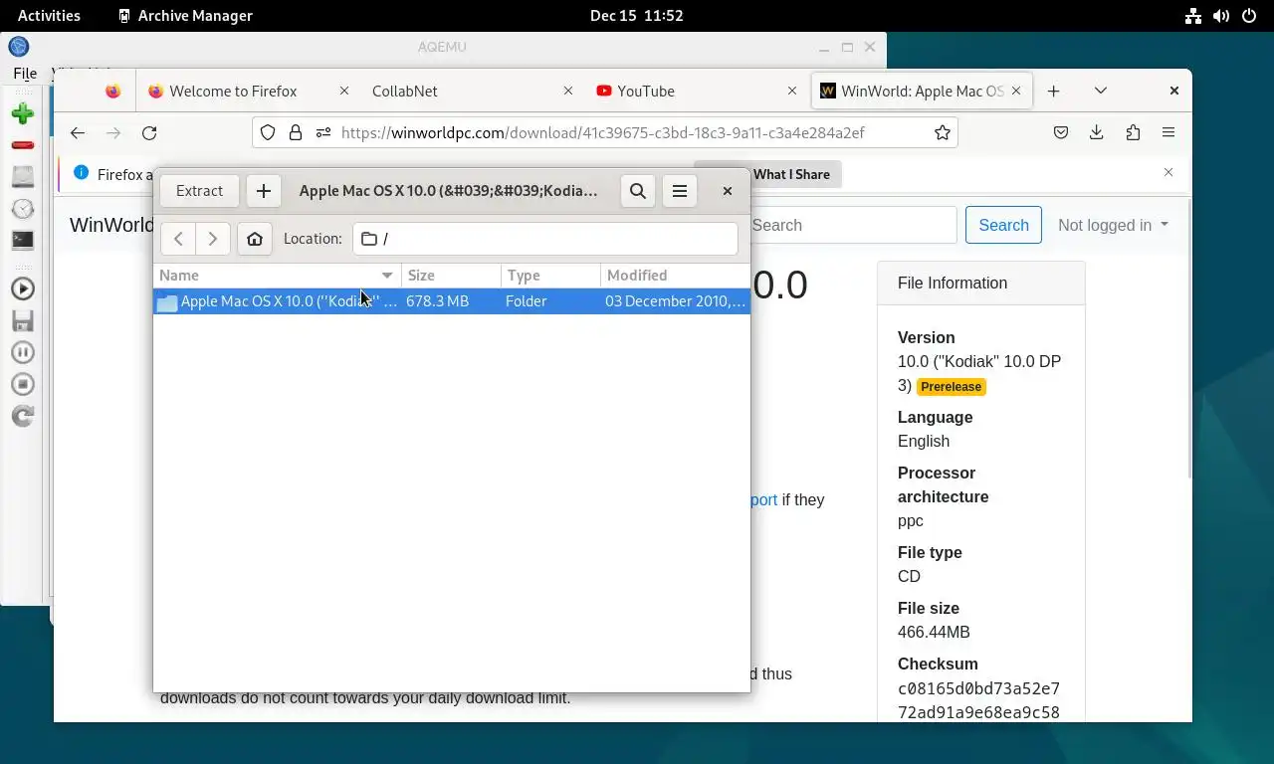Viewport: 1274px width, 764px height.
Task: Select the Apple Mac OS X 10.0 folder row
Action: tap(451, 301)
